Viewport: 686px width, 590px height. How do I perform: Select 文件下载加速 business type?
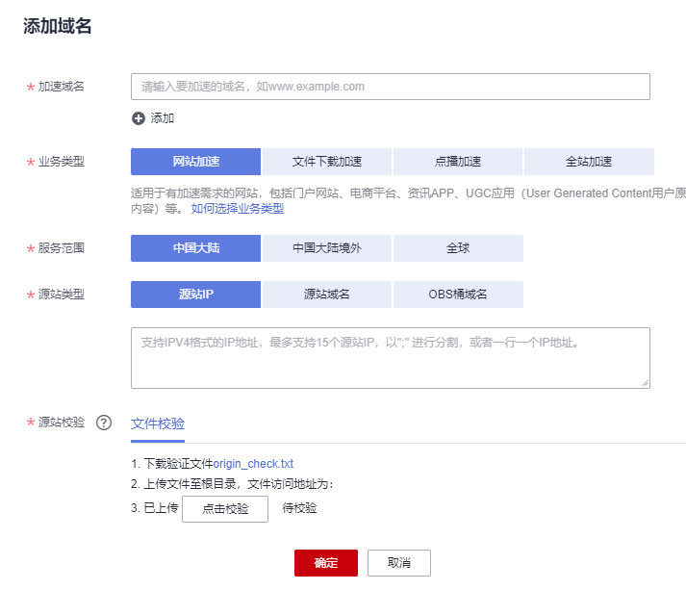coord(327,162)
